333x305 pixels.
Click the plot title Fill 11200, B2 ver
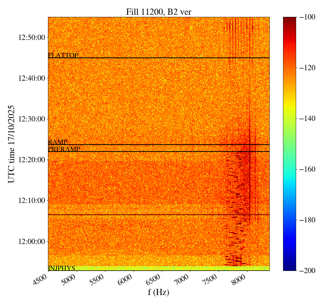(x=158, y=12)
